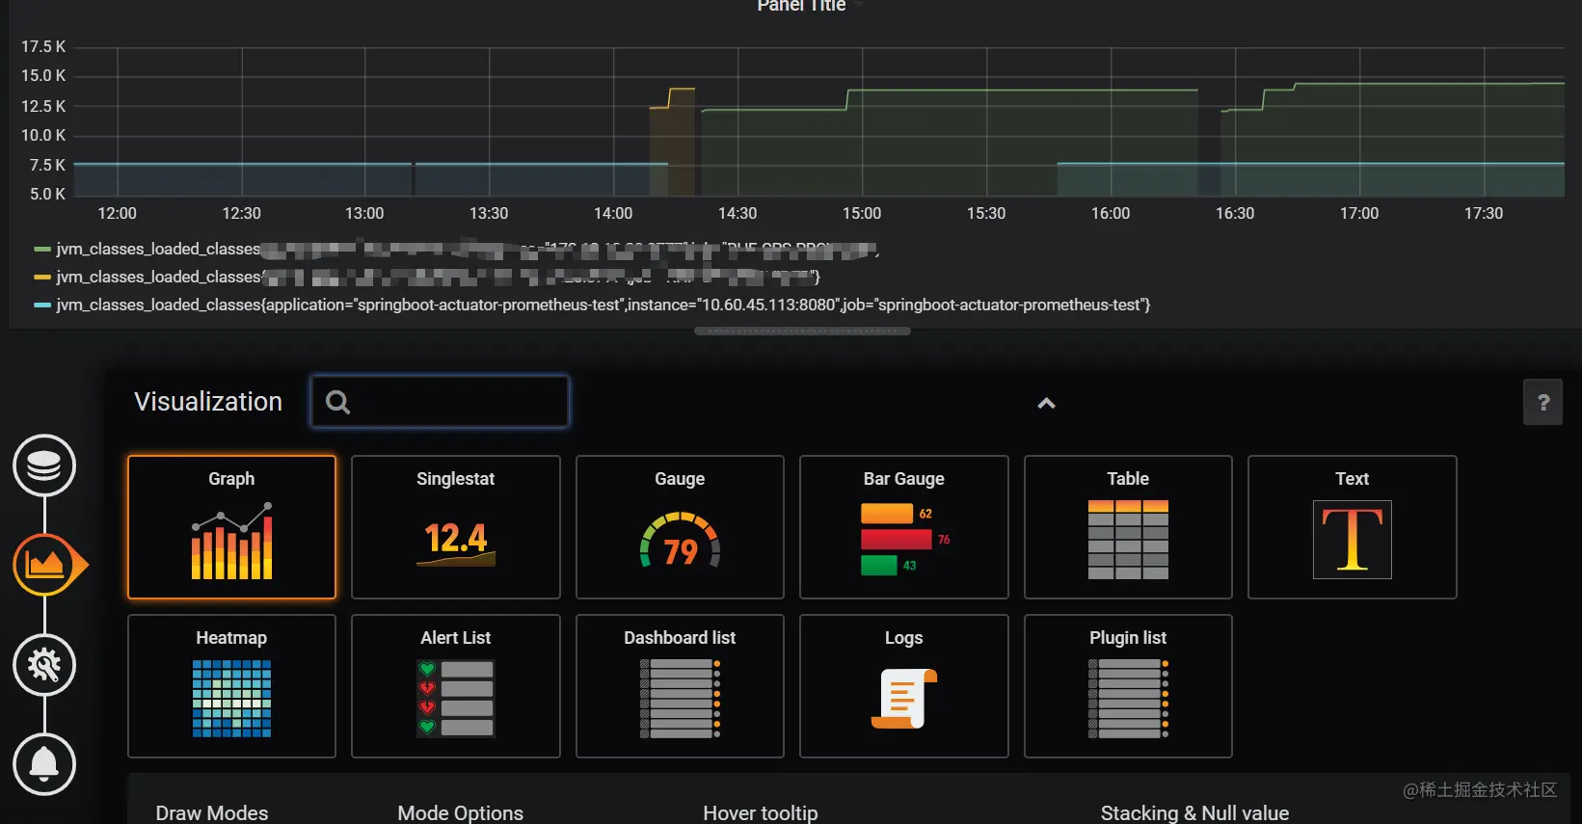Viewport: 1582px width, 824px height.
Task: Pick the Plugin list visualization
Action: point(1128,686)
